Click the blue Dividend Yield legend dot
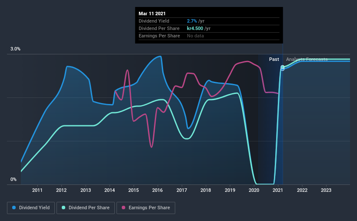 [x=14, y=208]
